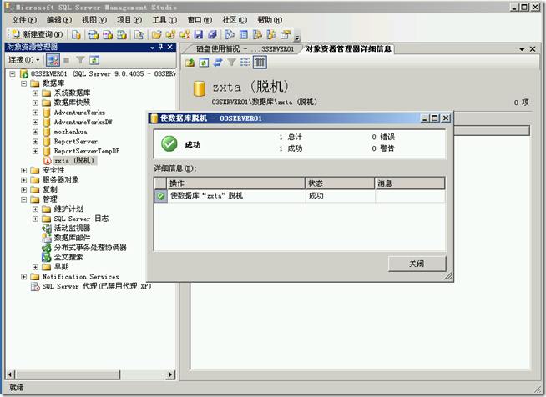The image size is (546, 397).
Task: Expand the 维护计划 folder
Action: 35,209
